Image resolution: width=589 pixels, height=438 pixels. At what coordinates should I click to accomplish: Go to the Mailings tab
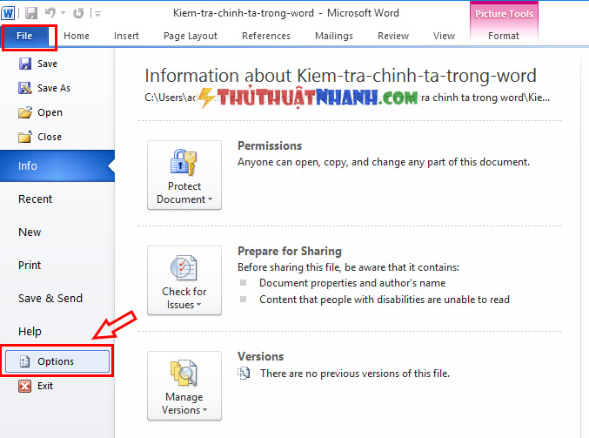[x=334, y=36]
